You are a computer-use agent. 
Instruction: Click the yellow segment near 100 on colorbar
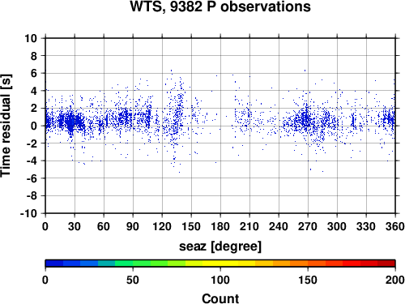pyautogui.click(x=220, y=263)
